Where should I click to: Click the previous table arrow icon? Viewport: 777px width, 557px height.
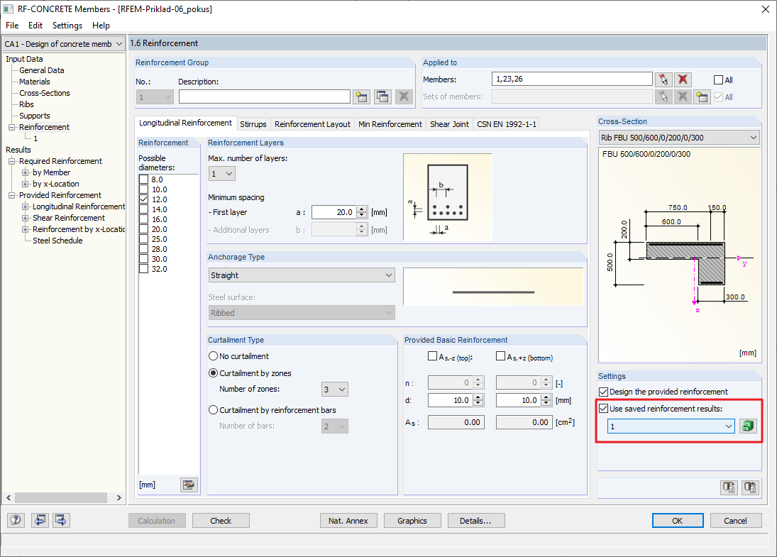40,520
